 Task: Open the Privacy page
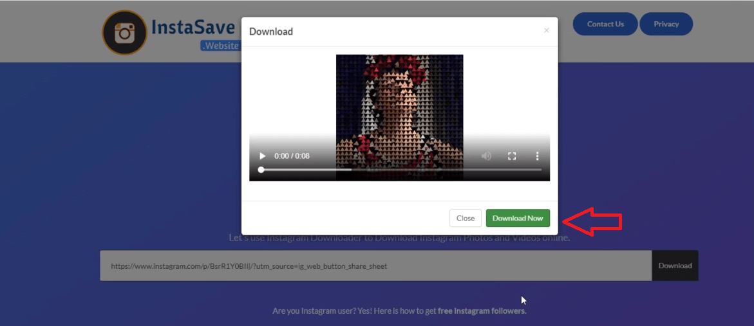tap(666, 24)
